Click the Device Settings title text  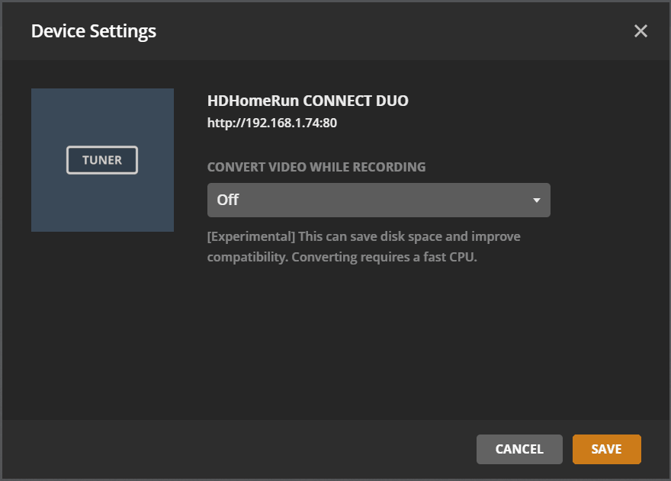[x=93, y=31]
